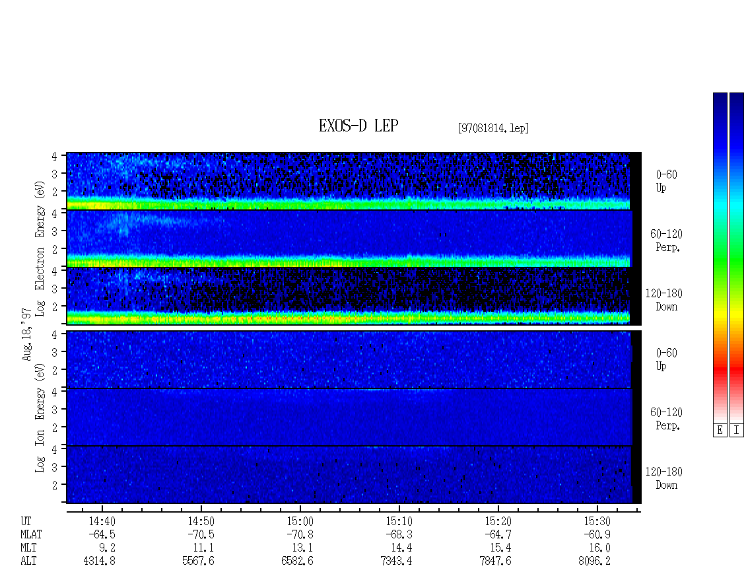Click the UT row label
This screenshot has height=578, width=746.
click(x=26, y=521)
